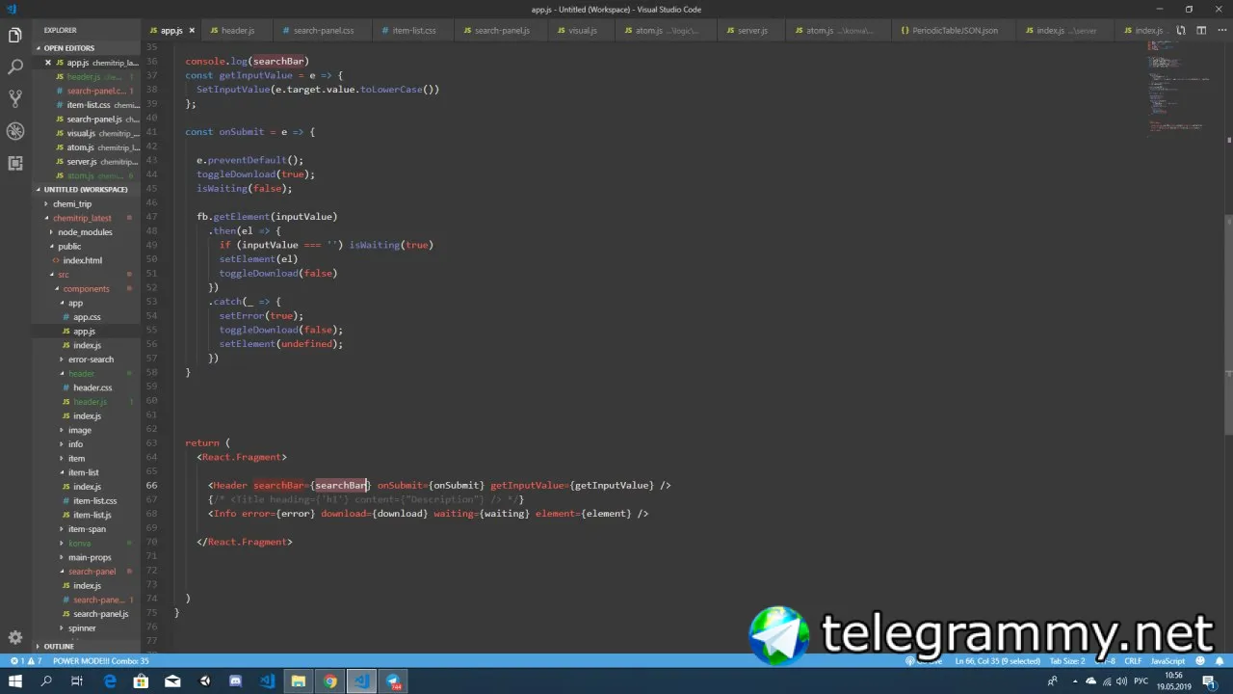
Task: Open network settings in system tray
Action: 1108,681
